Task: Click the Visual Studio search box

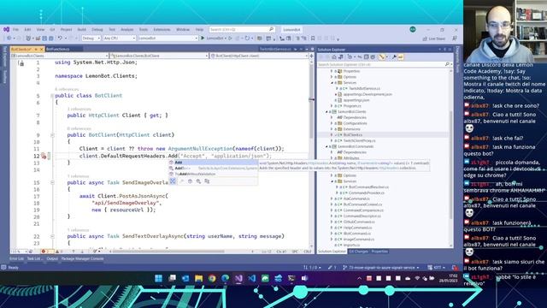Action: [242, 30]
